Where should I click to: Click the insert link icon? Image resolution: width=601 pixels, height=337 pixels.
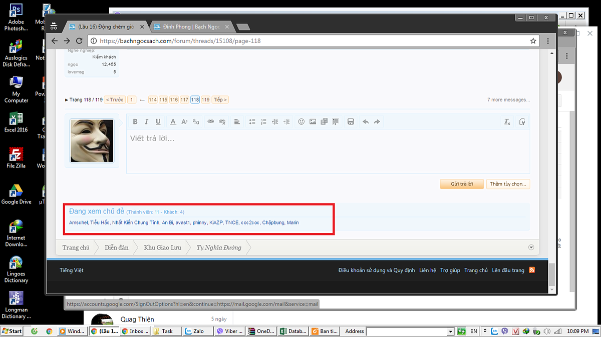211,121
